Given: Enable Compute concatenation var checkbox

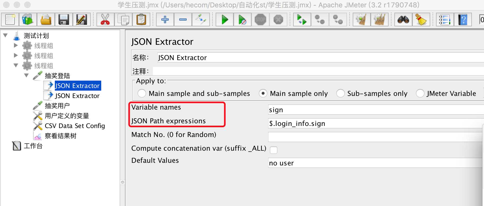Looking at the screenshot, I should pos(274,150).
